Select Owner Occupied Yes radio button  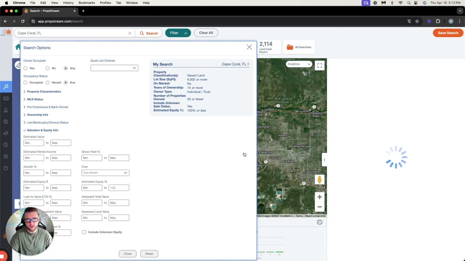[25, 68]
